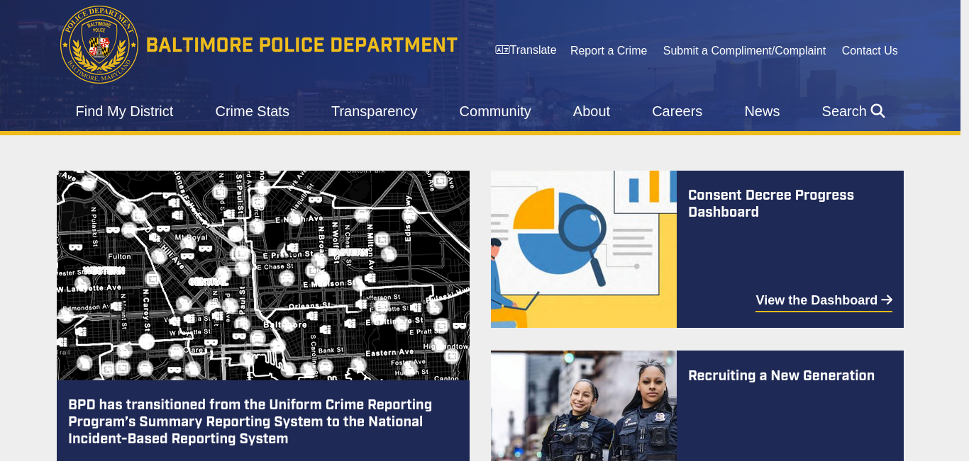Image resolution: width=969 pixels, height=461 pixels.
Task: Click the translate language icon
Action: pyautogui.click(x=502, y=50)
